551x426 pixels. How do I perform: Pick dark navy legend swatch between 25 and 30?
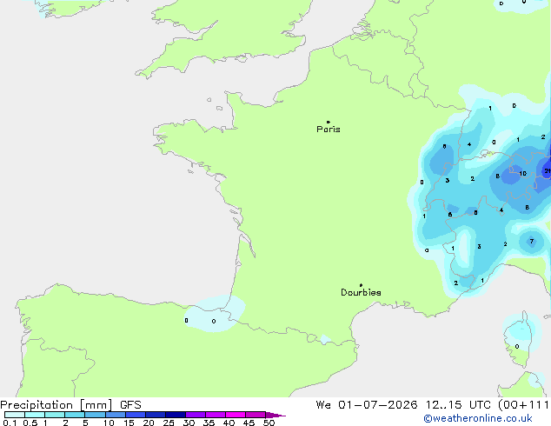pyautogui.click(x=176, y=415)
